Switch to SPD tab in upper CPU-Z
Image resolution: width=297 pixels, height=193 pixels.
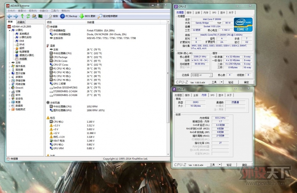[x=214, y=13]
